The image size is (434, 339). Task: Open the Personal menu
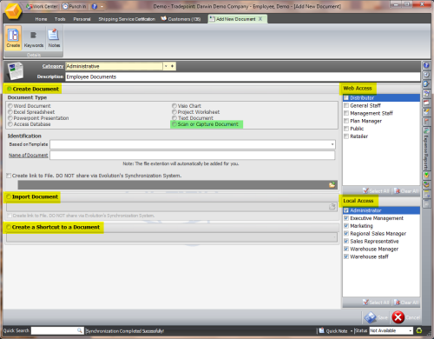(82, 19)
